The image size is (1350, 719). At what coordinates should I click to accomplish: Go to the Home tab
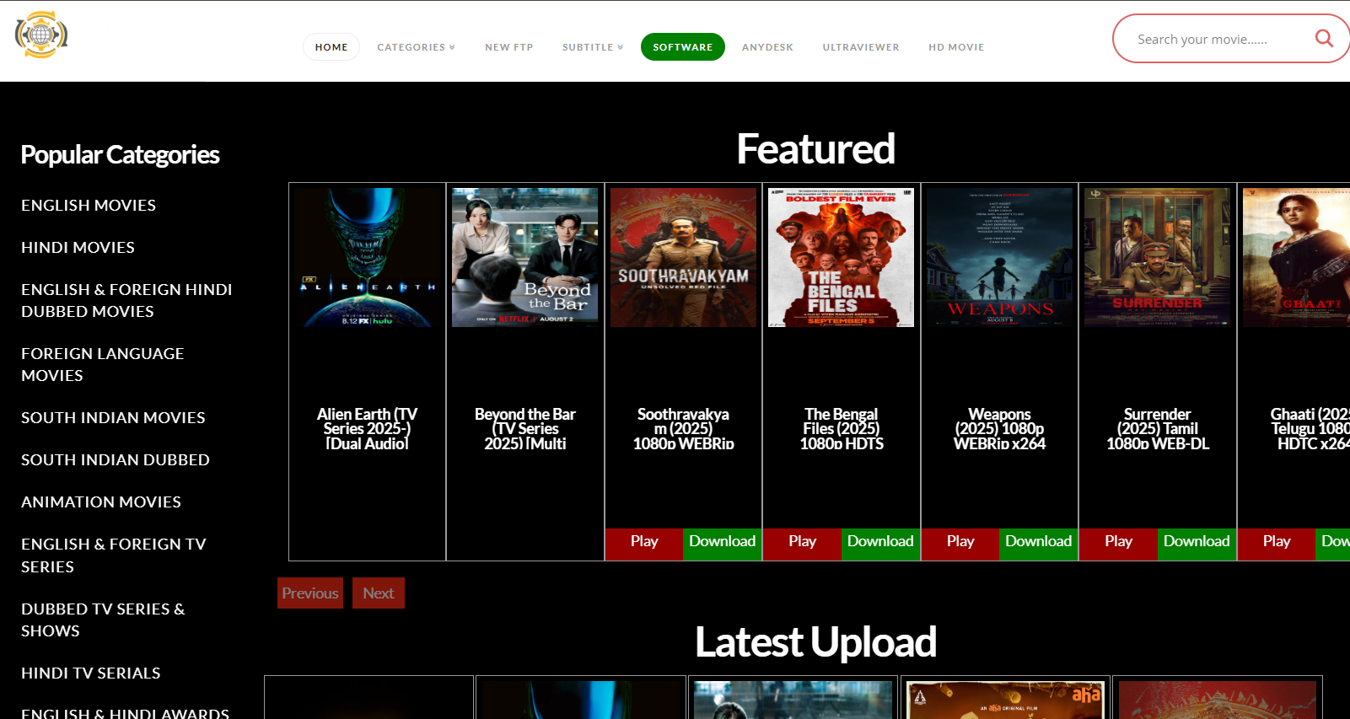(x=331, y=47)
